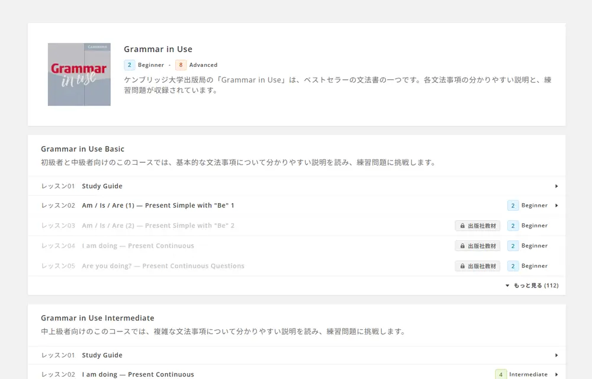Screen dimensions: 592x379
Task: Click level 2 badge on lesson 05 row
Action: coord(513,266)
